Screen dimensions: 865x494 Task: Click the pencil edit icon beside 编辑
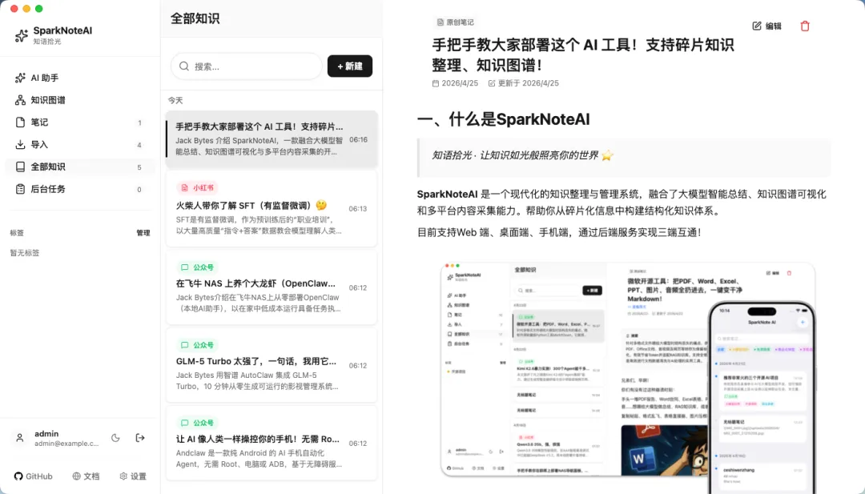point(757,26)
